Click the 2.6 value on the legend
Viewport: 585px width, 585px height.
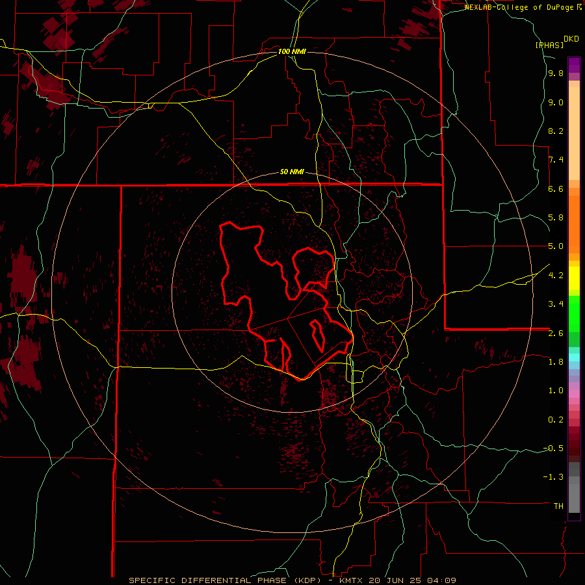click(x=556, y=333)
